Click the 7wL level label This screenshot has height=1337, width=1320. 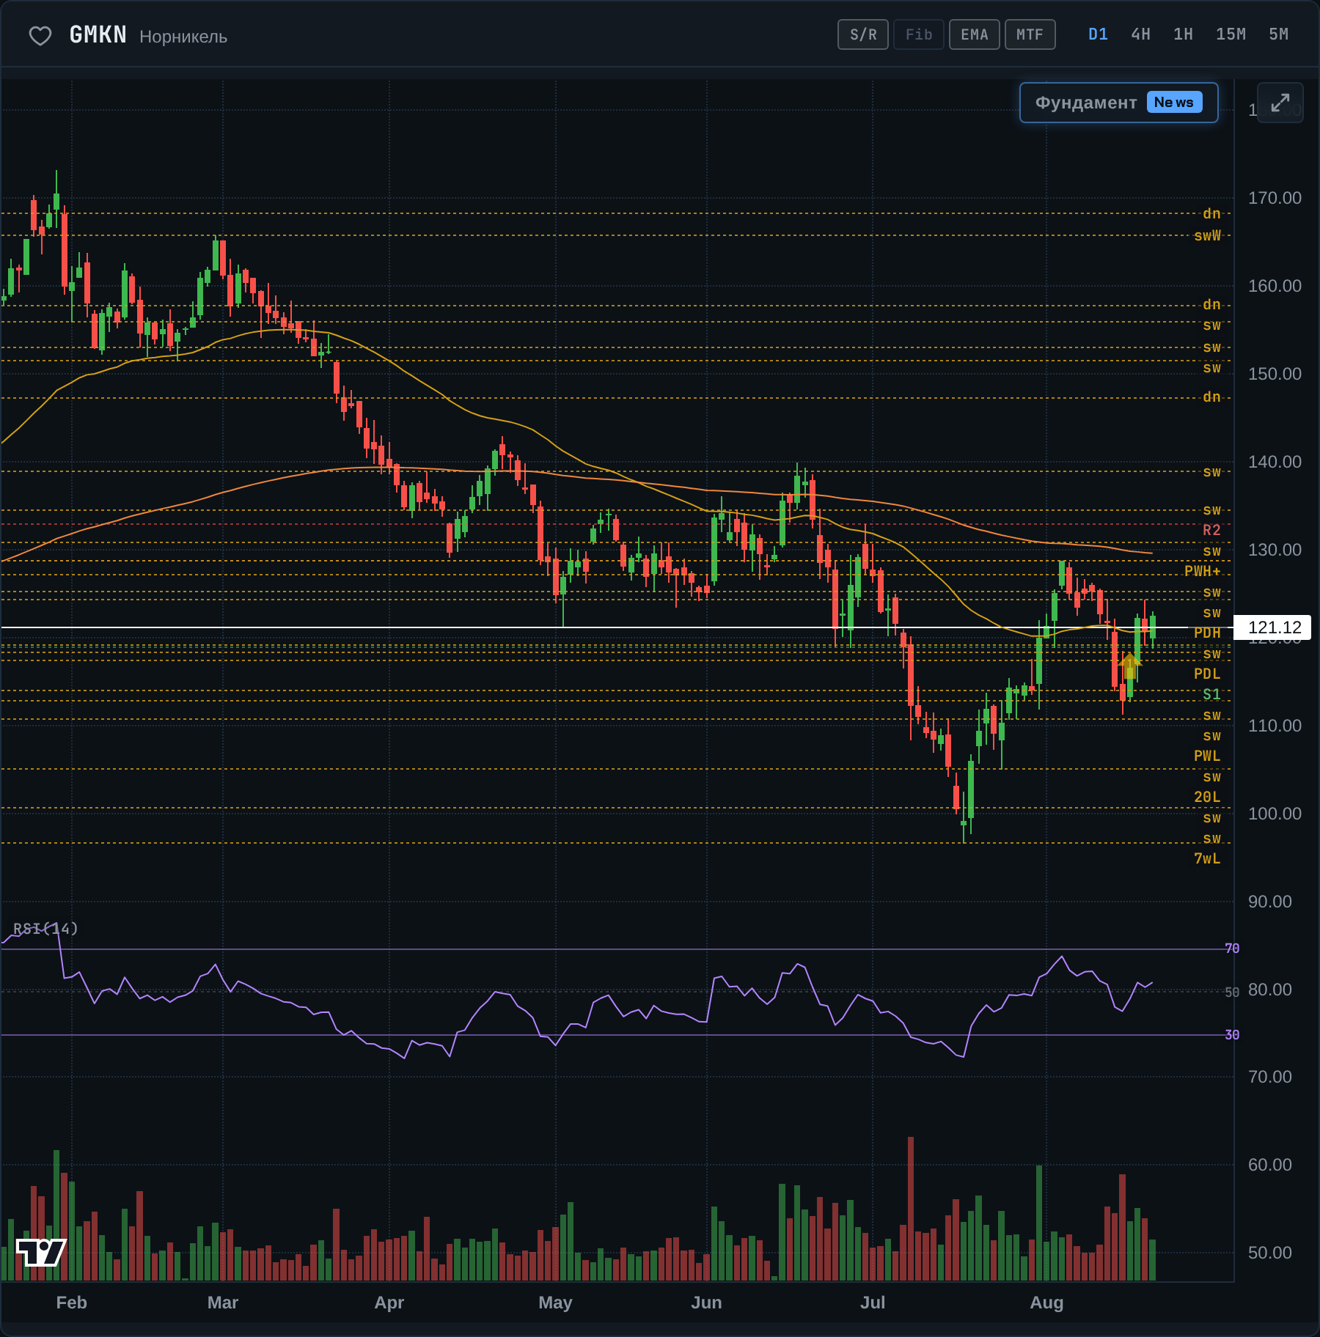1207,858
